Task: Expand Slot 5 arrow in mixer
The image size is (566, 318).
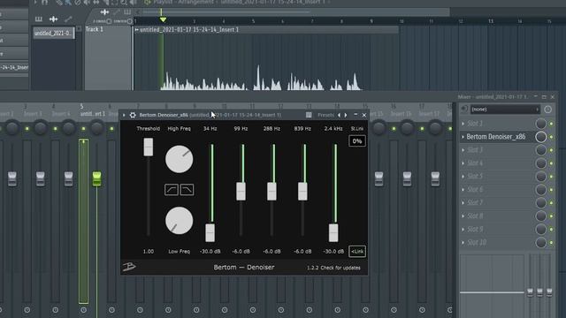Action: 463,177
